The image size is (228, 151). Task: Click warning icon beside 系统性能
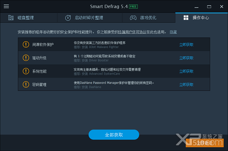pyautogui.click(x=26, y=71)
